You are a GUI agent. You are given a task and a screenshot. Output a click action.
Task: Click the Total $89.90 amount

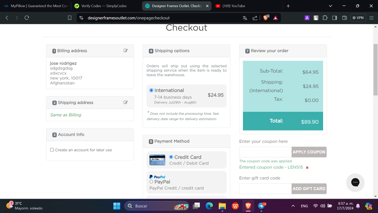coord(310,122)
